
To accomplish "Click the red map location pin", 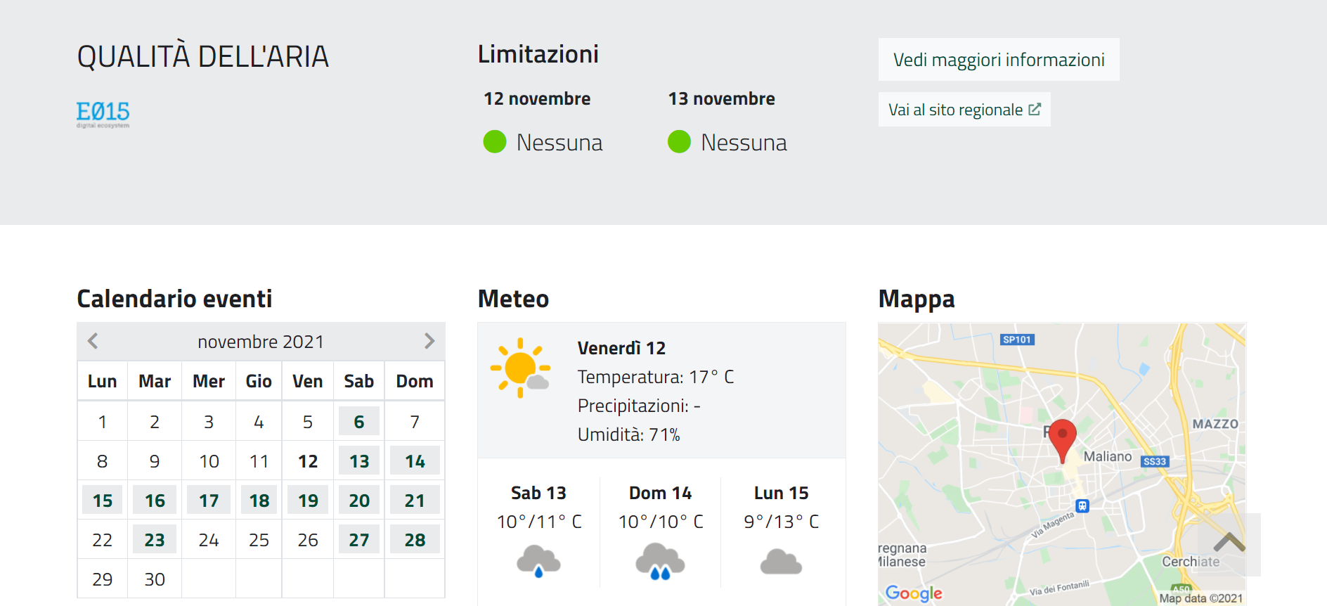I will [x=1062, y=439].
